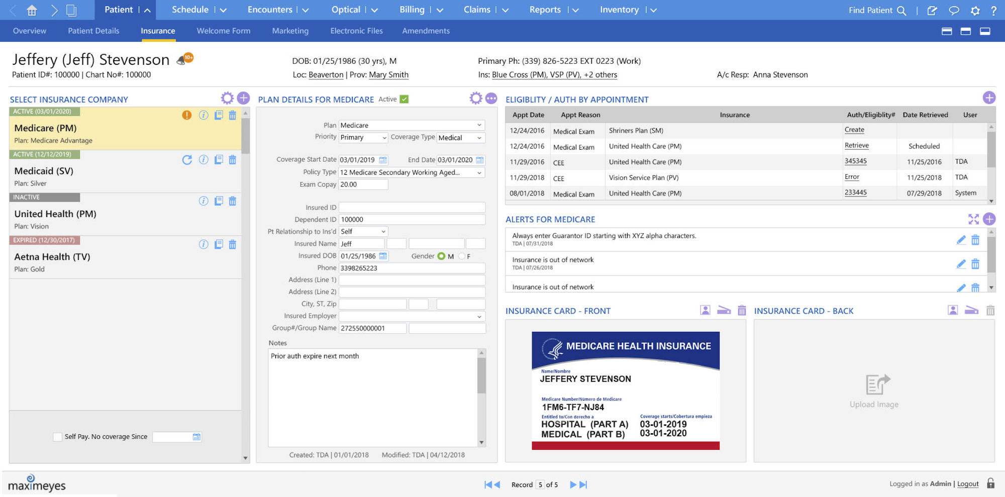Click the Mary Smith provider link
This screenshot has width=1005, height=497.
[388, 75]
